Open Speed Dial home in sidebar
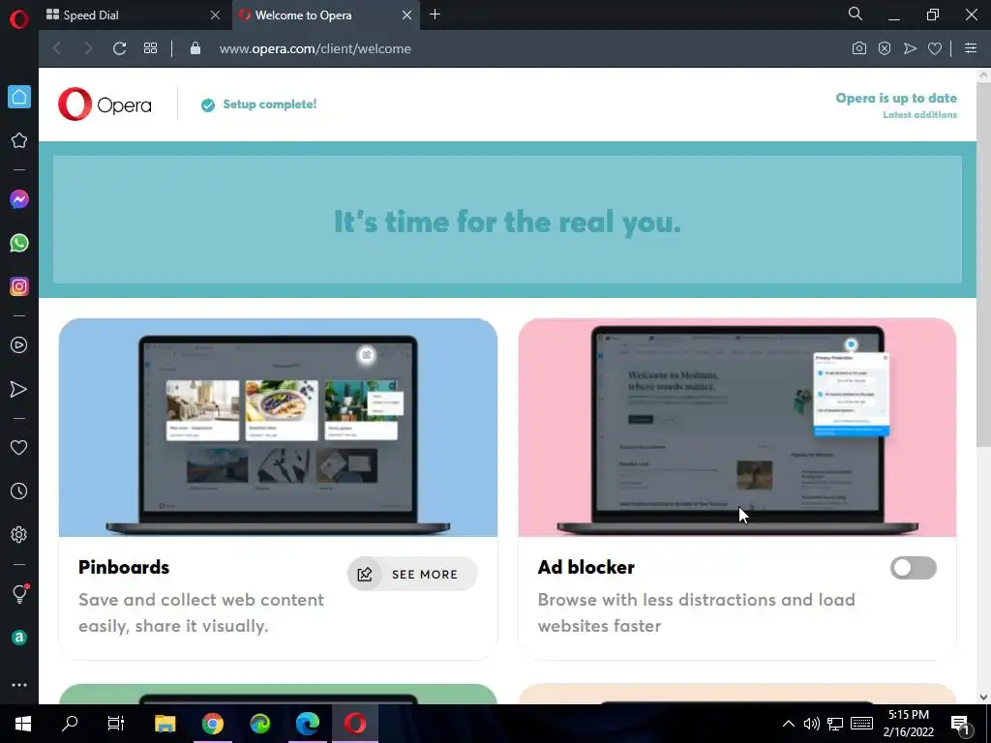 pyautogui.click(x=19, y=97)
